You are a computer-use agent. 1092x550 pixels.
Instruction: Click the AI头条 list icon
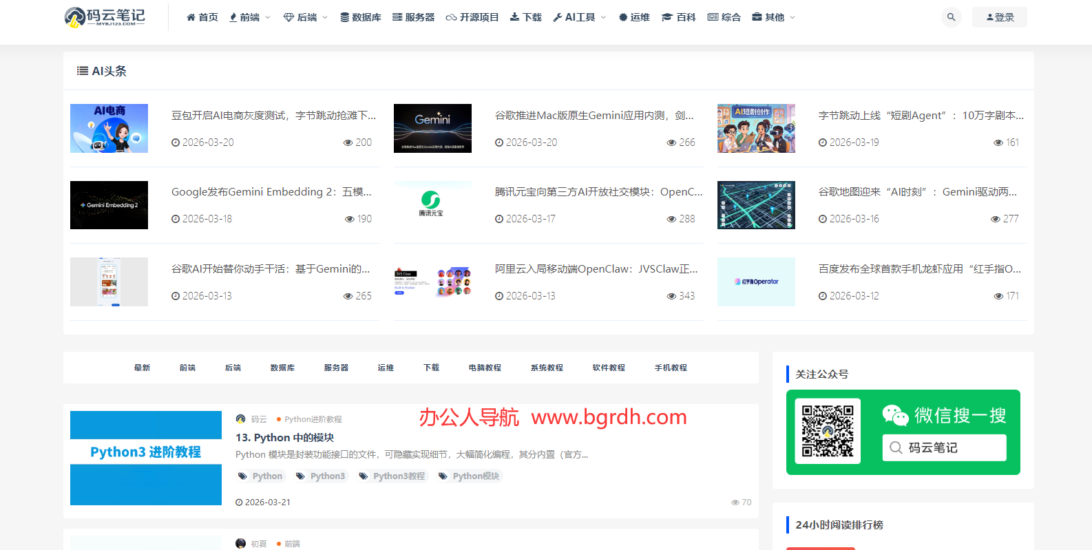pos(82,71)
